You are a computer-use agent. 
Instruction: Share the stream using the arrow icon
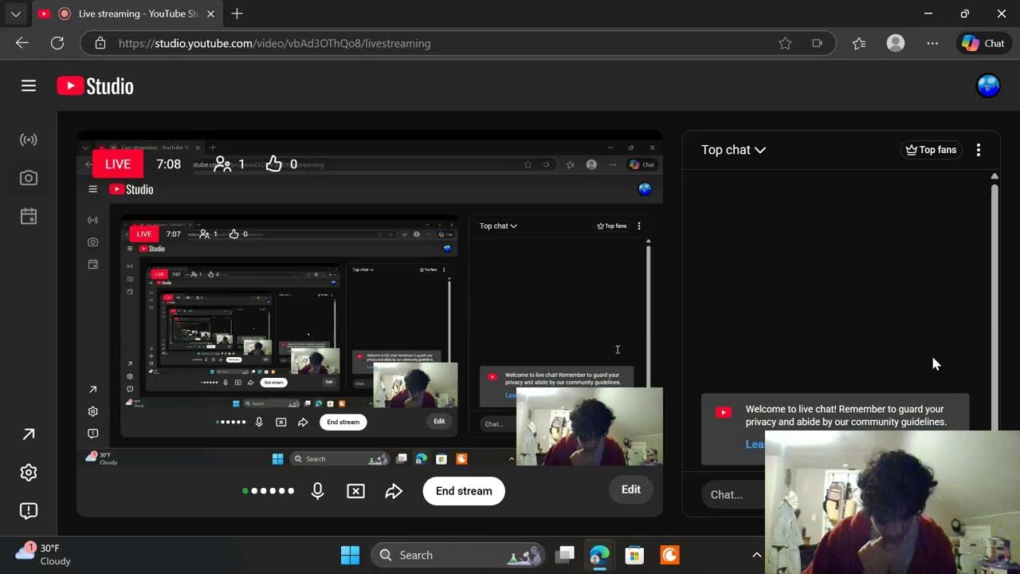[x=394, y=491]
